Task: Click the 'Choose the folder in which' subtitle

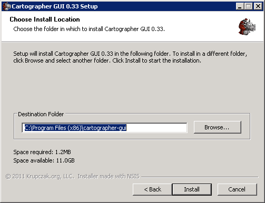Action: [x=89, y=29]
